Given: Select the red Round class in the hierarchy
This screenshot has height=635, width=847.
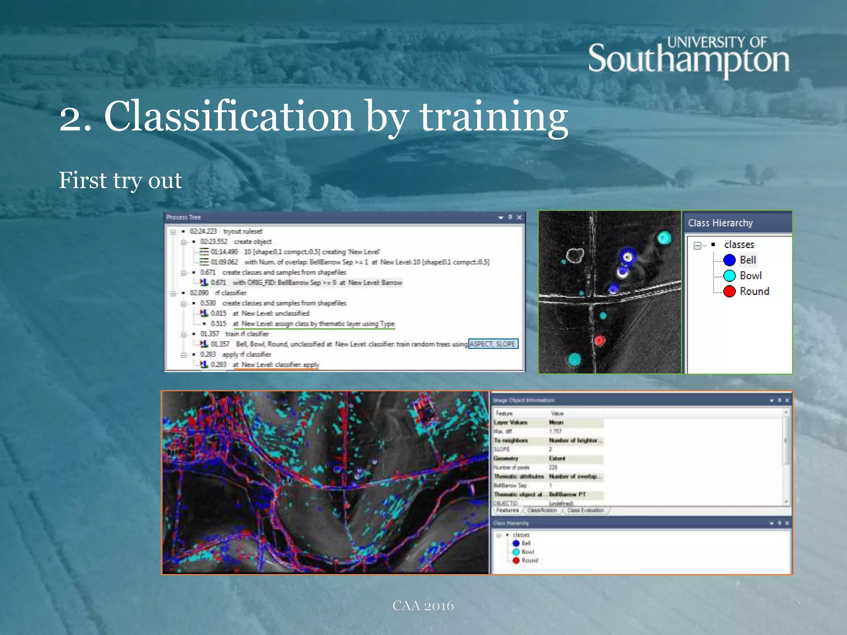Looking at the screenshot, I should (754, 291).
